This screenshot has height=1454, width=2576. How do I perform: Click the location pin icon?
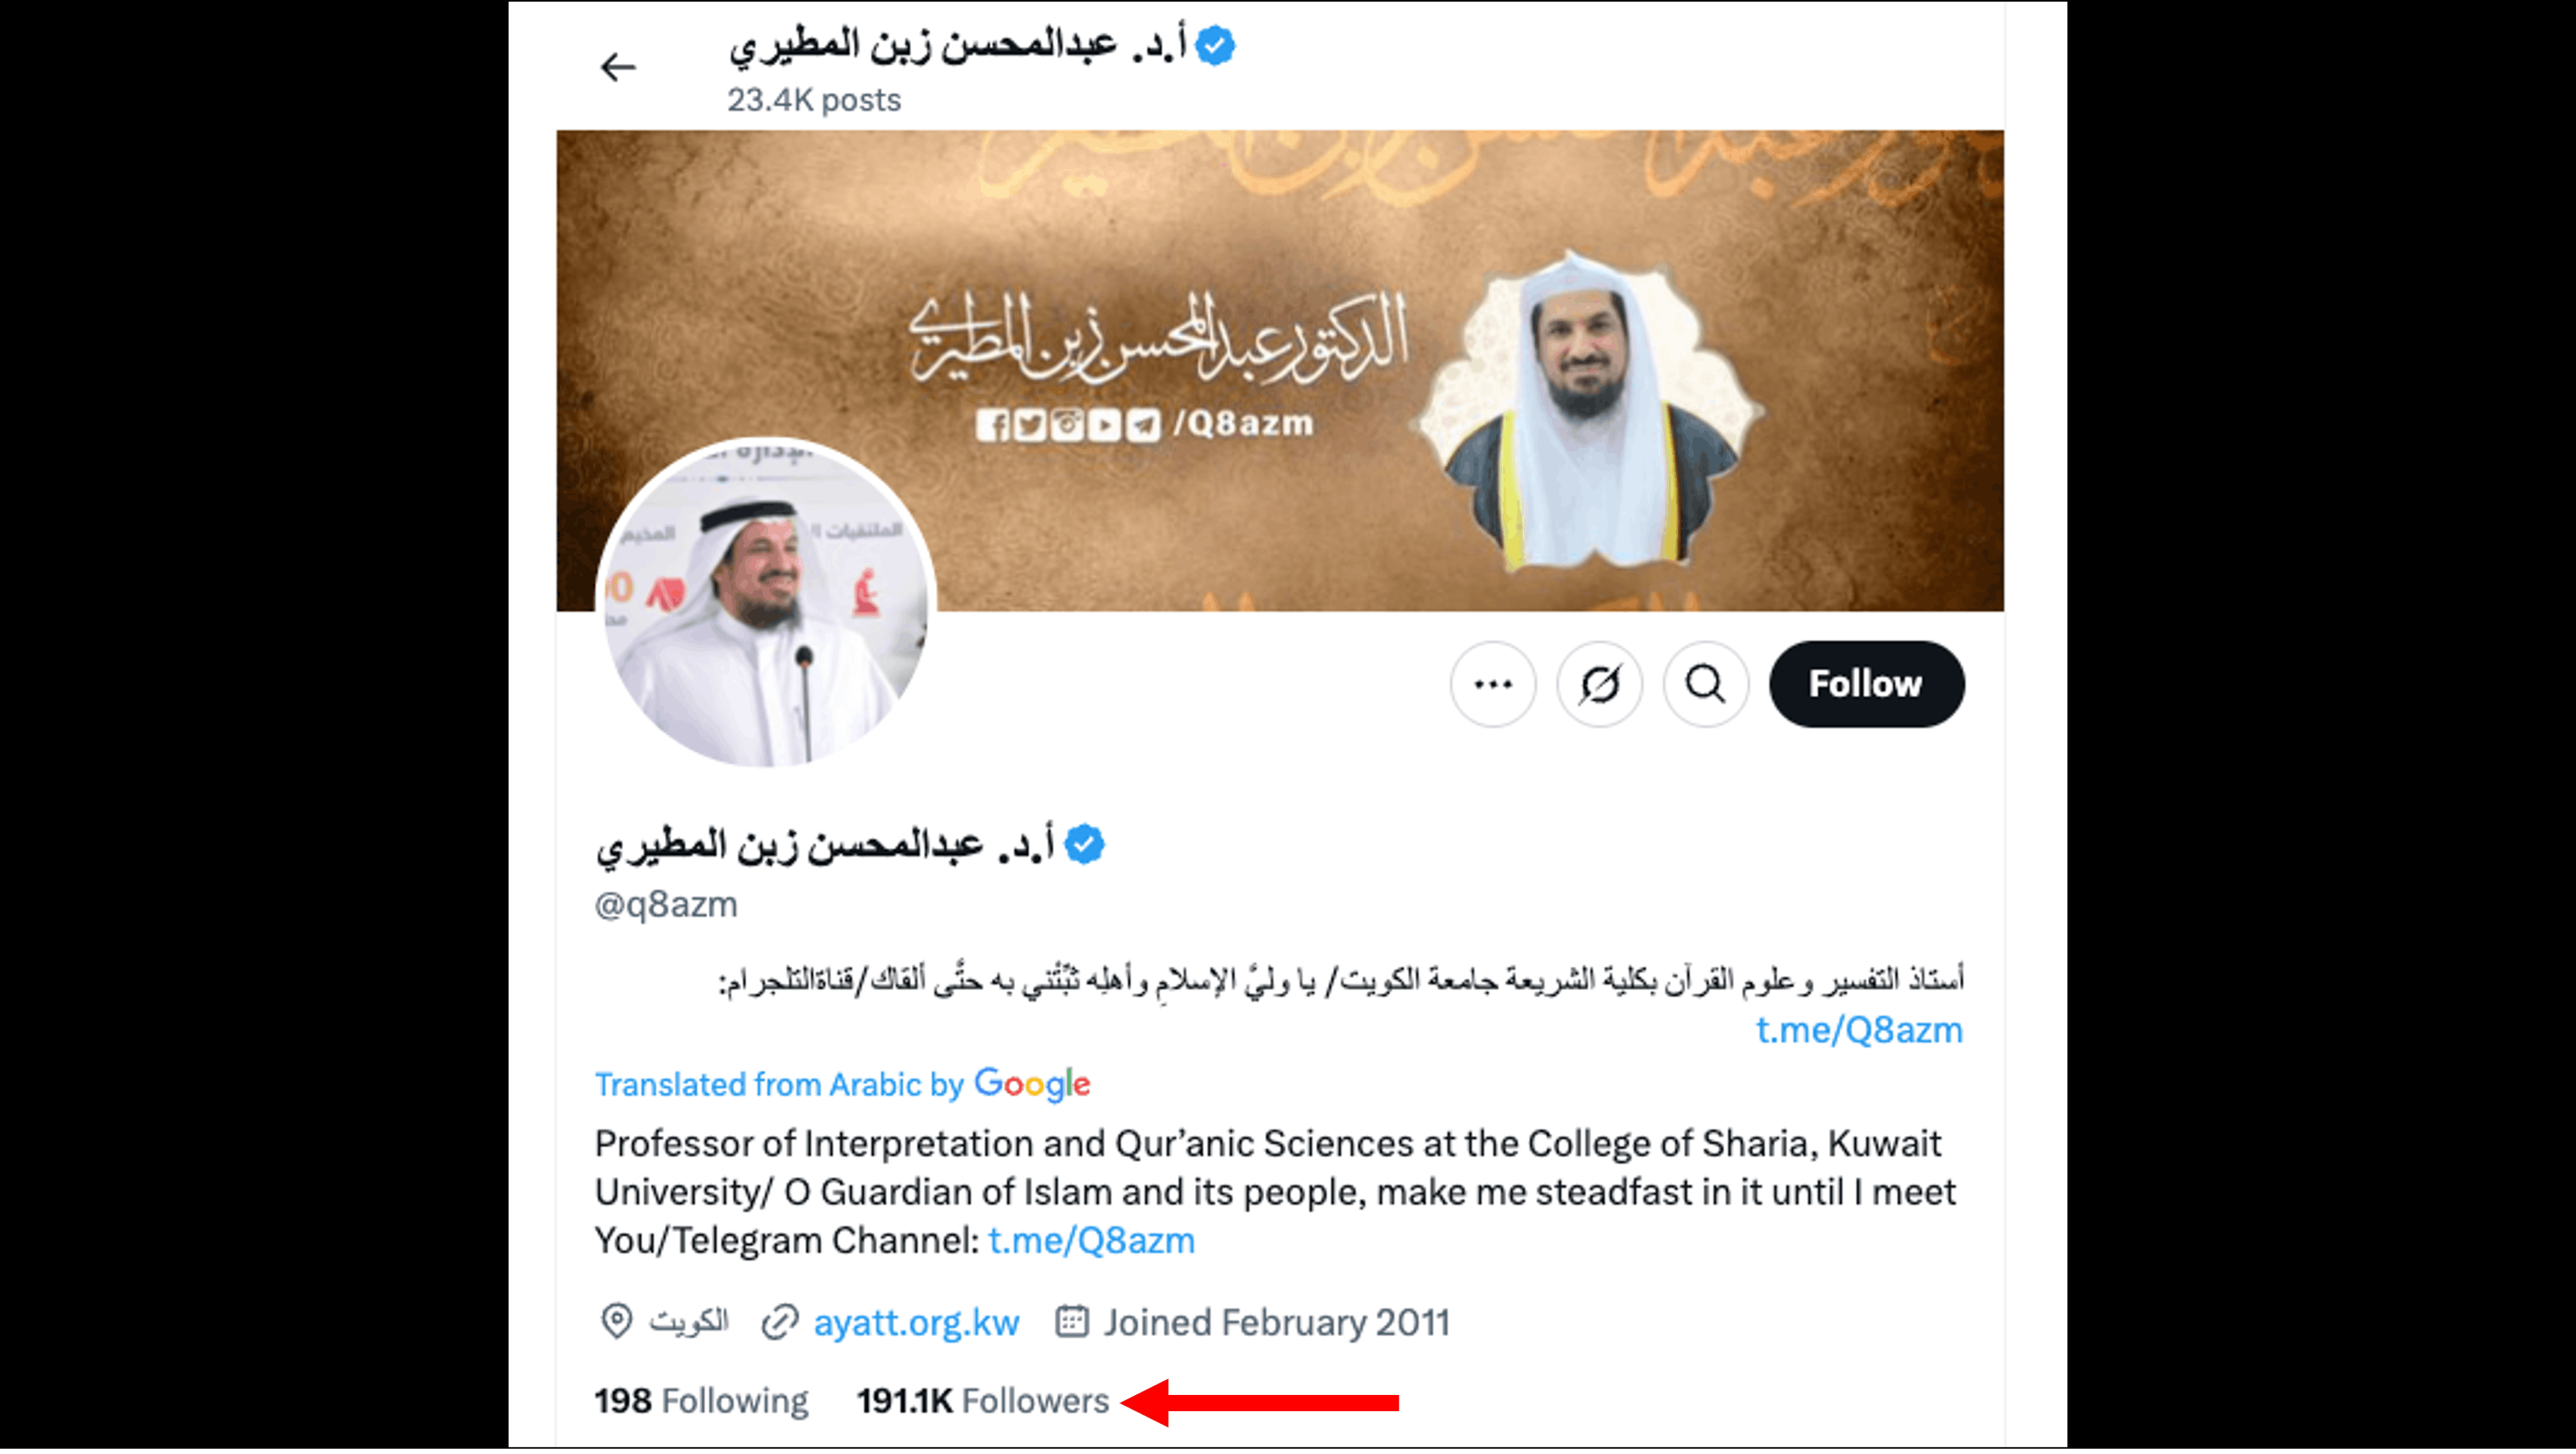tap(617, 1322)
